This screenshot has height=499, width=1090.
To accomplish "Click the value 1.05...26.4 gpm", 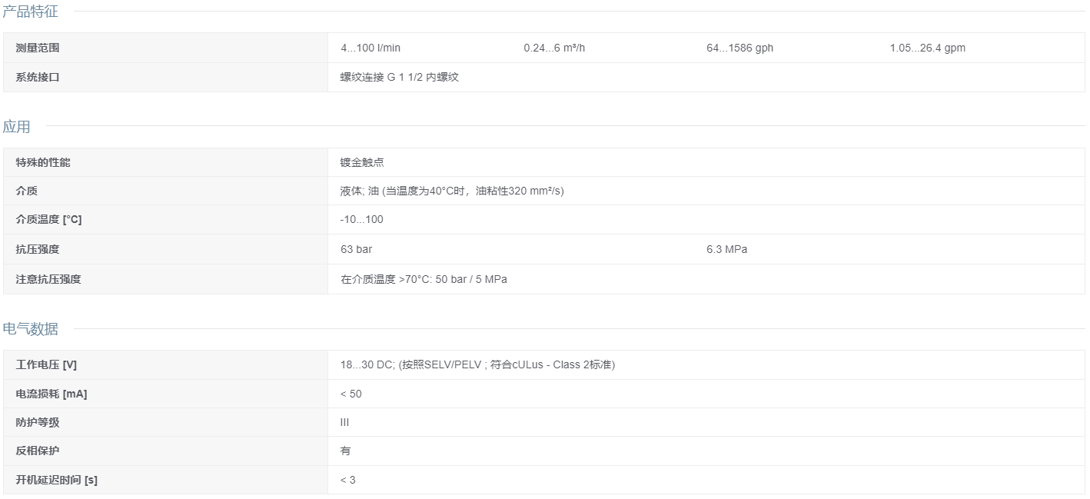I will (927, 48).
